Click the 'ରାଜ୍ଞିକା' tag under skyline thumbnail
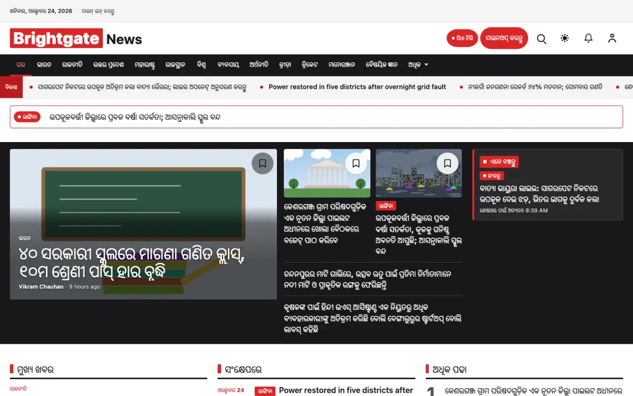 [x=386, y=206]
